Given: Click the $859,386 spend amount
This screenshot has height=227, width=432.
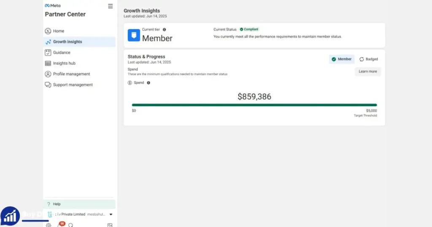Looking at the screenshot, I should click(x=254, y=97).
